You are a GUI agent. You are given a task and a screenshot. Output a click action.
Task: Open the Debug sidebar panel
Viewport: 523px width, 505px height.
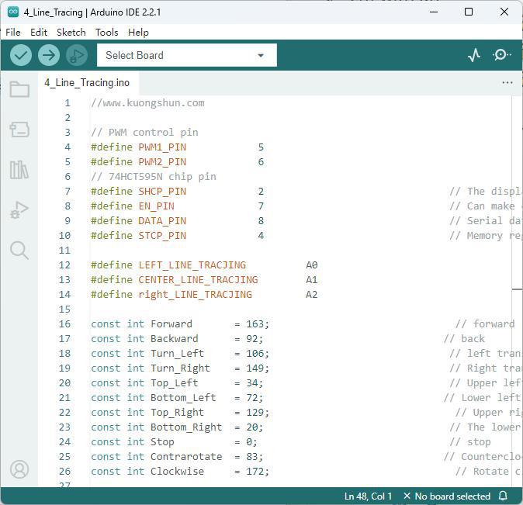click(19, 209)
